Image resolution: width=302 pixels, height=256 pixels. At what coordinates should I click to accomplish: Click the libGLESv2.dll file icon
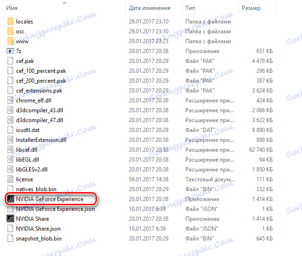(10, 170)
